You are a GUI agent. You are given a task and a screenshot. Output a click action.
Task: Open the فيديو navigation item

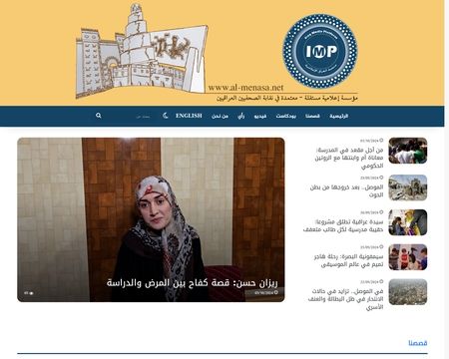pos(260,116)
